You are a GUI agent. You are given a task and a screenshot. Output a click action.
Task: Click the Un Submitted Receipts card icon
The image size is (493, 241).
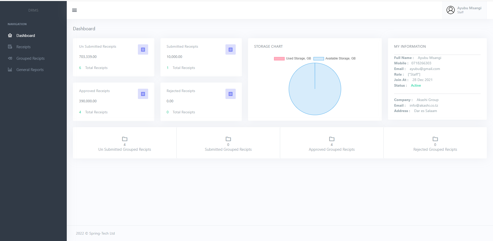coord(143,49)
